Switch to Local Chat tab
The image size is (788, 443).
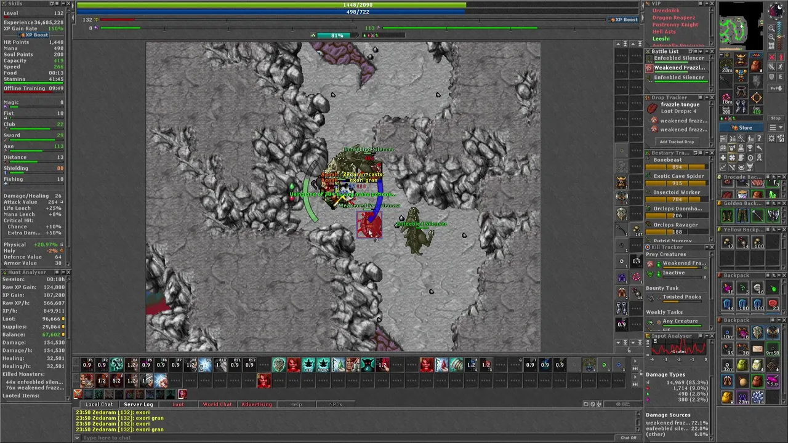tap(98, 404)
